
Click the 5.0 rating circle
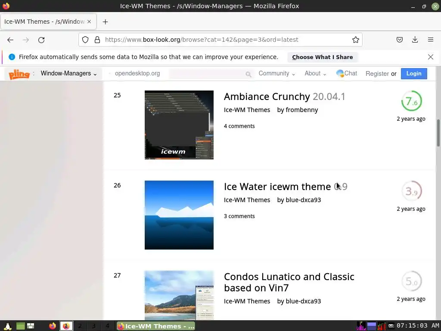tap(411, 281)
